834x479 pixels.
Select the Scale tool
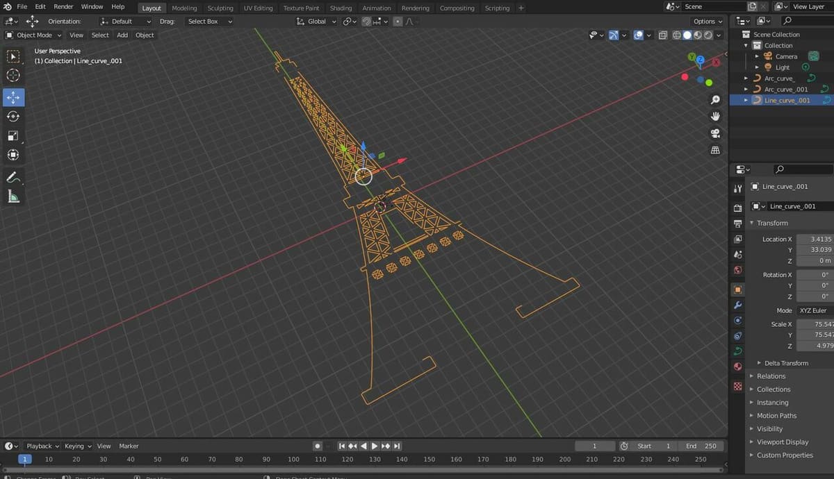click(13, 135)
